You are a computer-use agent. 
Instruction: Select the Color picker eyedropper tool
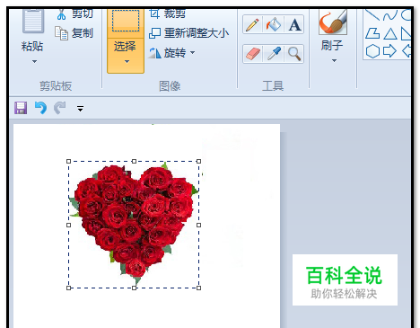[274, 54]
